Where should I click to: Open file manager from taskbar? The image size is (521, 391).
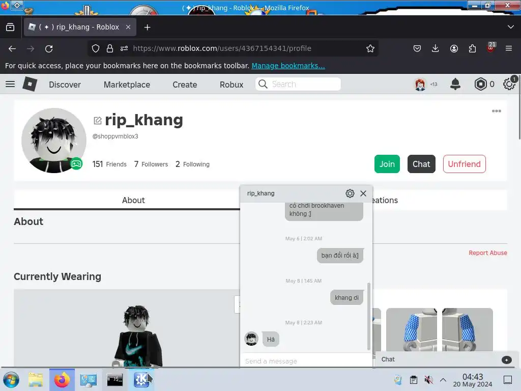36,380
